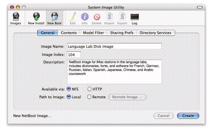220x129 pixels.
Task: Click the Create button
Action: click(x=188, y=116)
